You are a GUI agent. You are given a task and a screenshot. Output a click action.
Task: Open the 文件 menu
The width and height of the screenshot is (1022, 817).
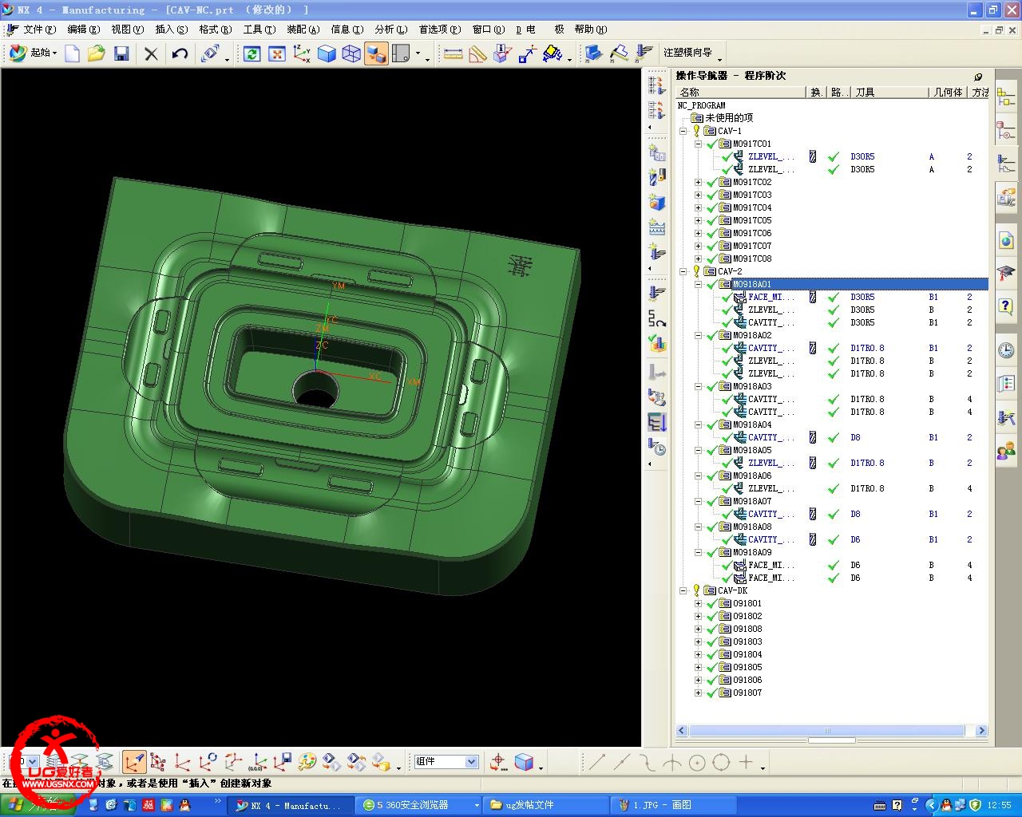tap(40, 30)
